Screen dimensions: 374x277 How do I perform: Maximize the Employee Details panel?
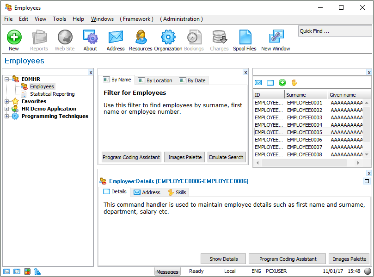367,181
